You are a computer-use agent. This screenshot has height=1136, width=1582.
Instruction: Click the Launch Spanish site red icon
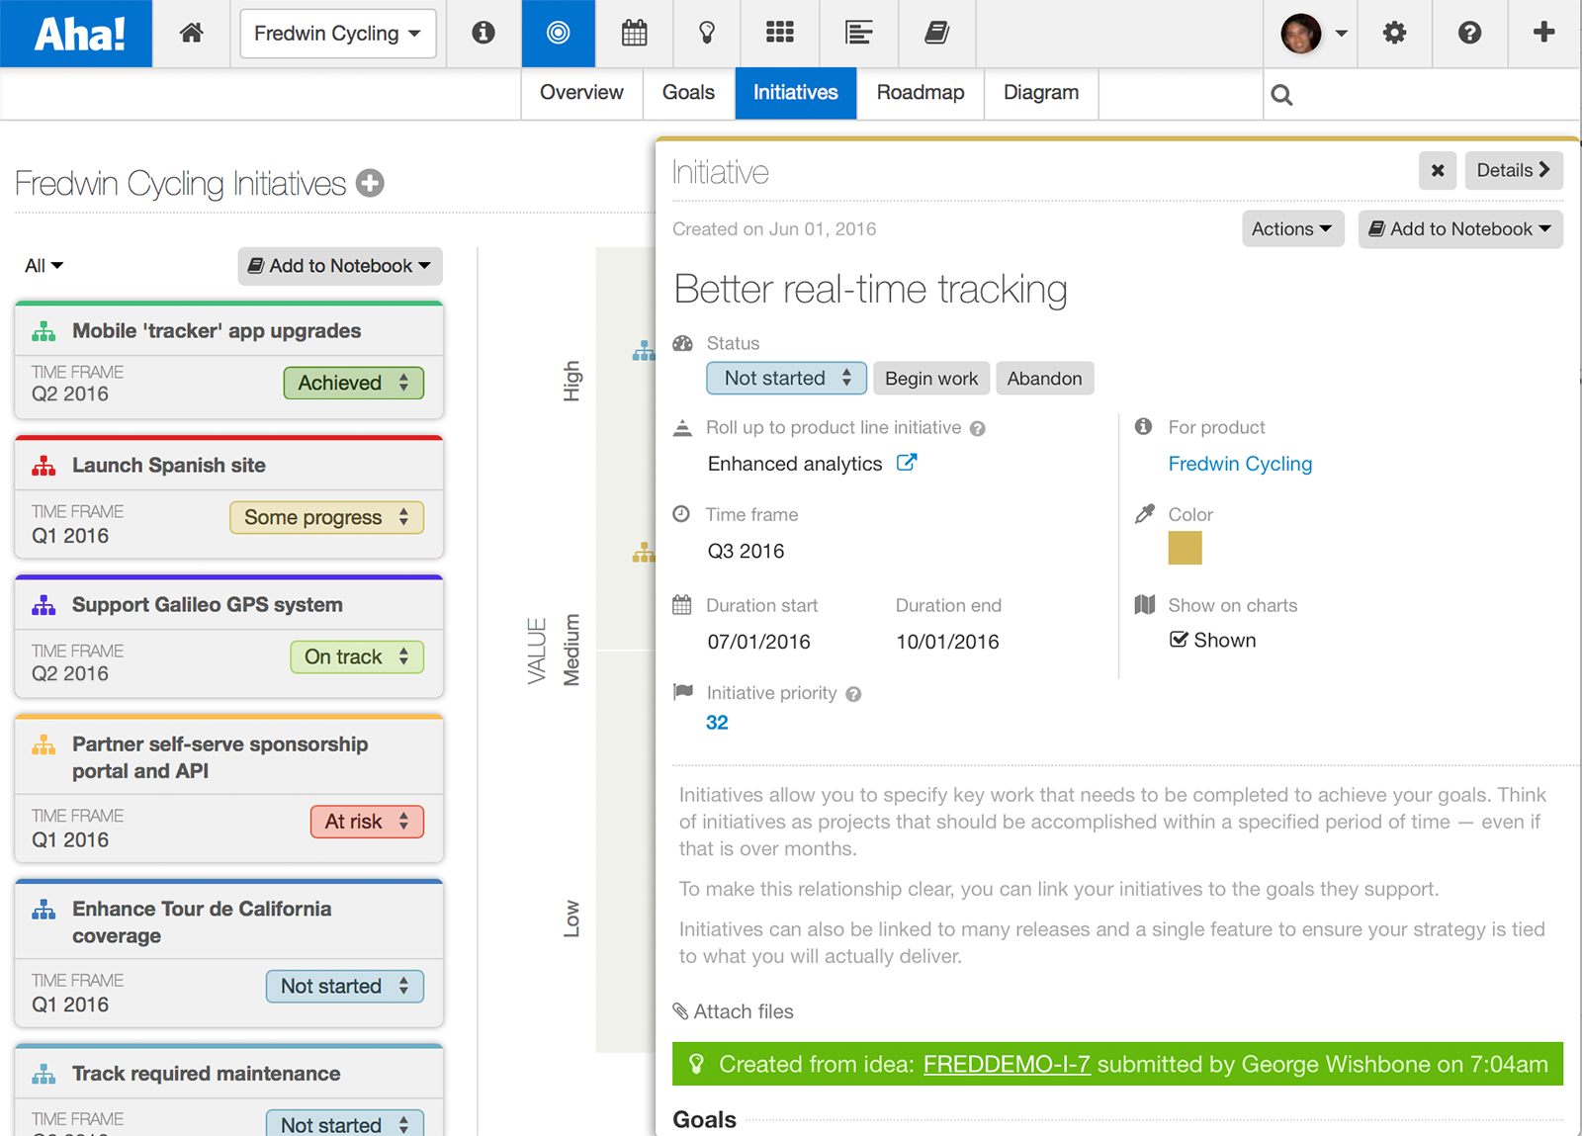(x=44, y=466)
